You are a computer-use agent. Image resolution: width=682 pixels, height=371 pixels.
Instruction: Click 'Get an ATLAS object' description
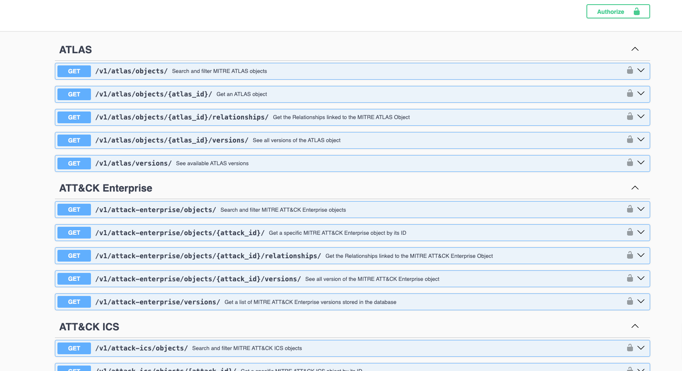coord(242,94)
